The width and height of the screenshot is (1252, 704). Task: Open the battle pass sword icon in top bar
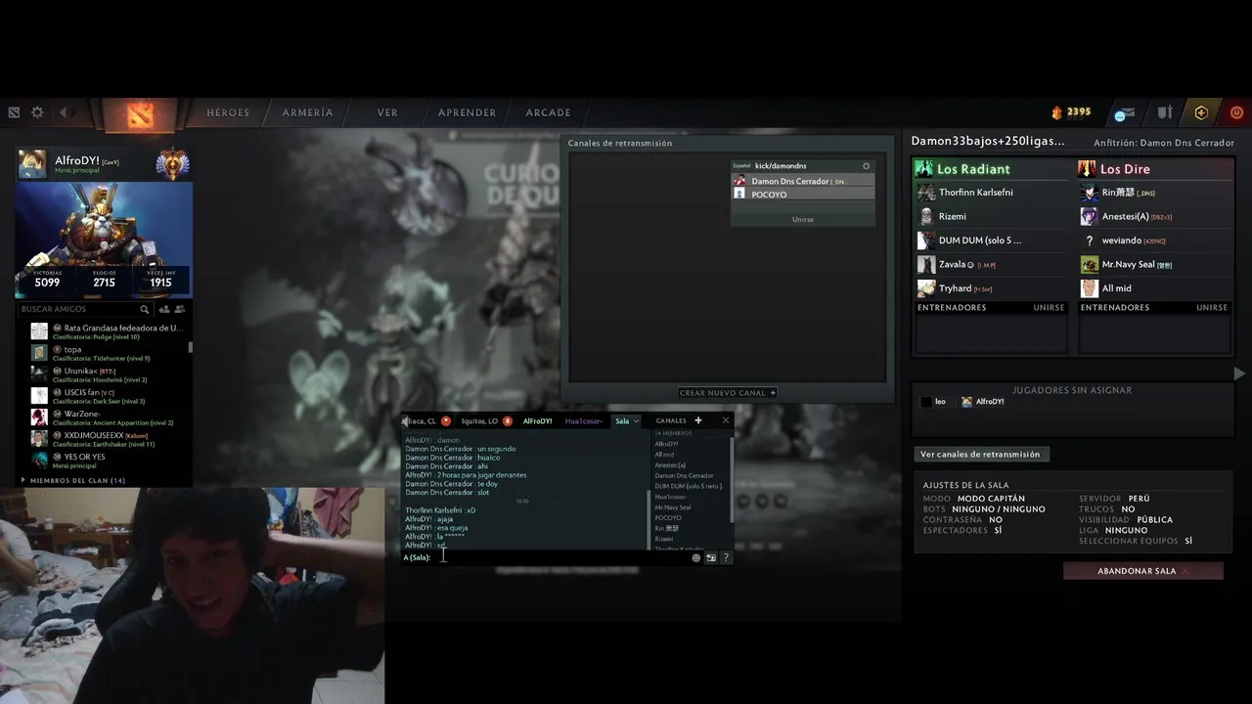pos(1165,112)
